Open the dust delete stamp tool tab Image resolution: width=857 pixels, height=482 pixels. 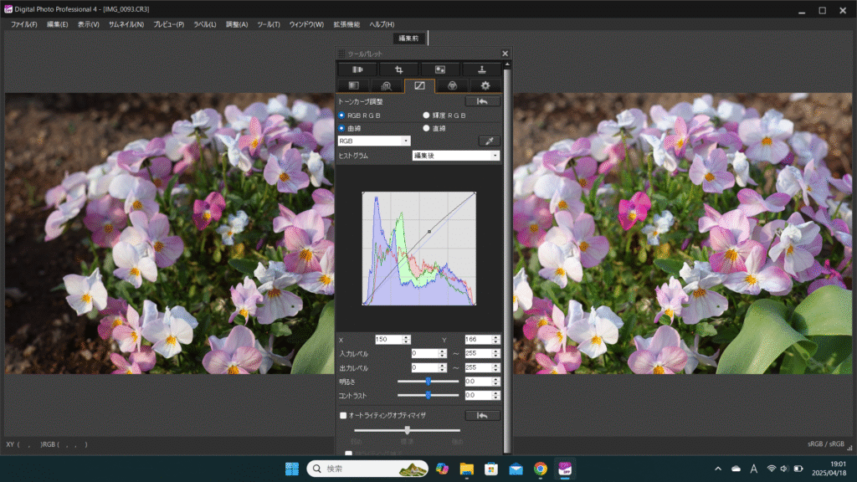tap(481, 69)
